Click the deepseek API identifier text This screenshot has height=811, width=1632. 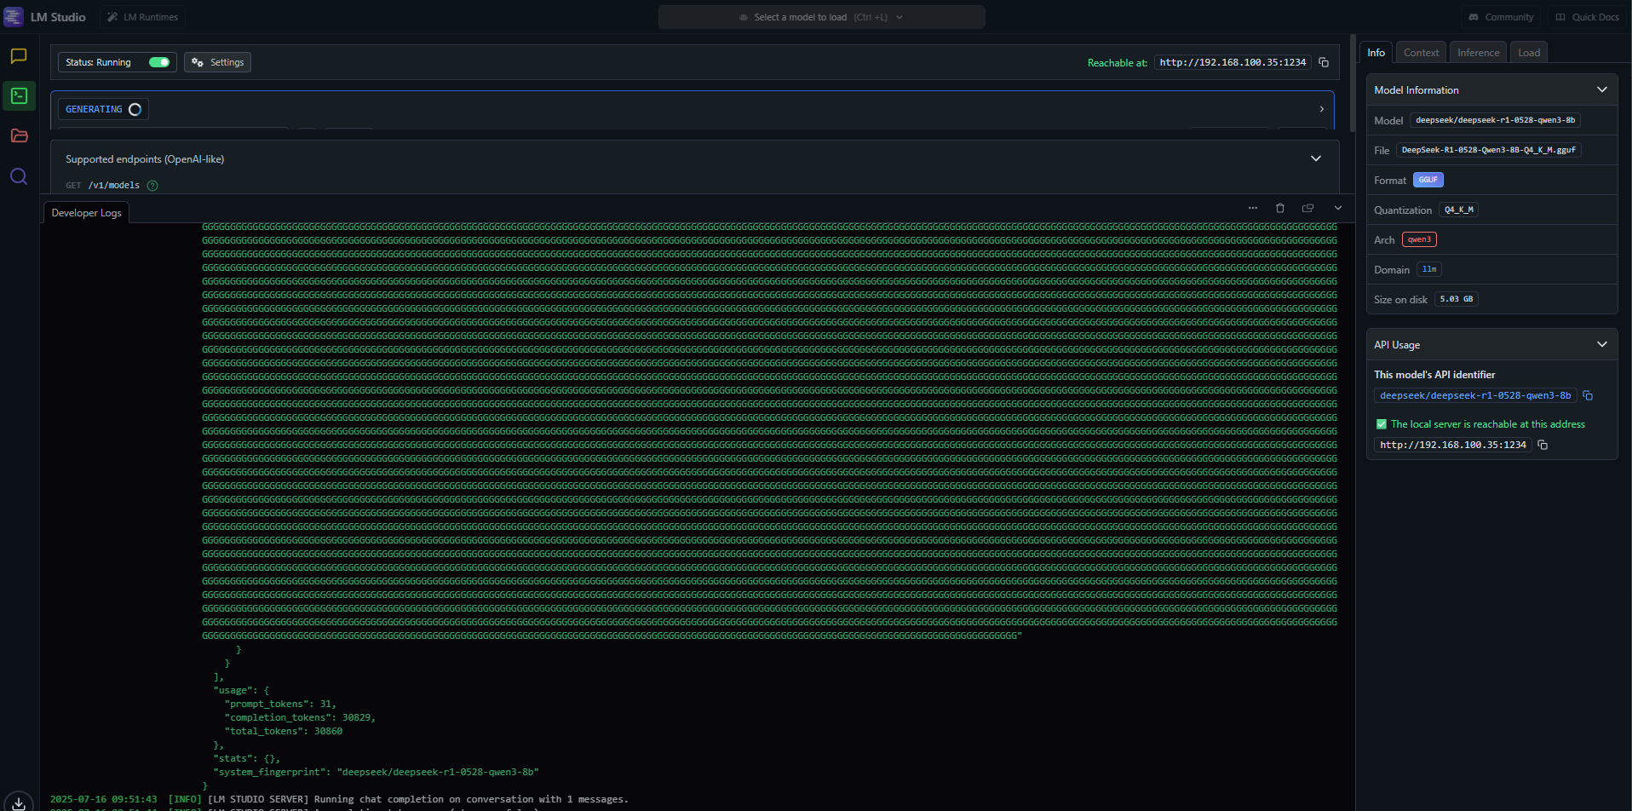click(x=1475, y=395)
